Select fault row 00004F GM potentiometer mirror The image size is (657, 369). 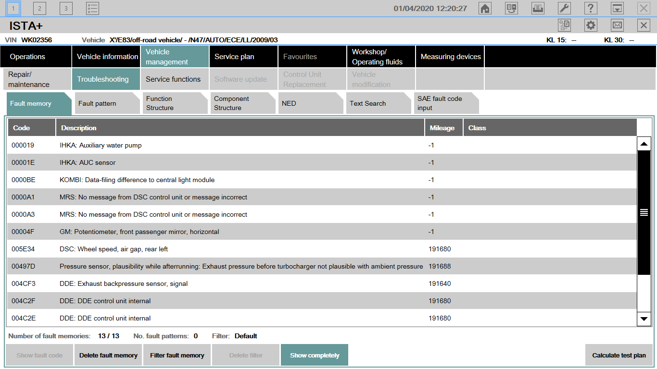click(x=322, y=232)
